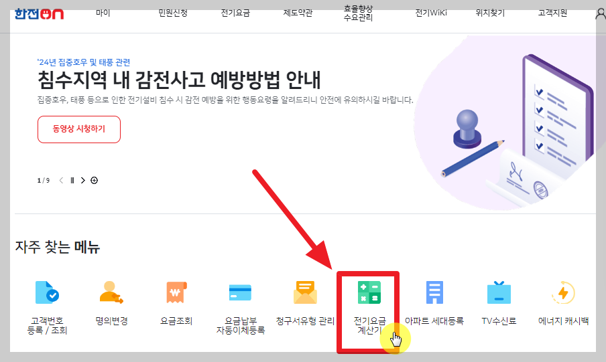
Task: Open the TV수신료 icon
Action: tap(499, 292)
